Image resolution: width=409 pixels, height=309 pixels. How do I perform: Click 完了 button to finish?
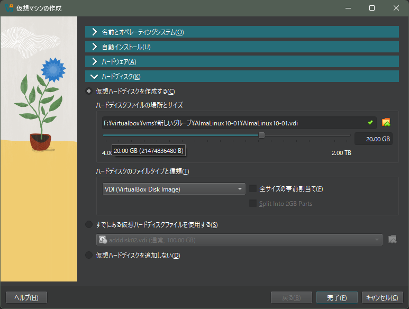coord(337,297)
